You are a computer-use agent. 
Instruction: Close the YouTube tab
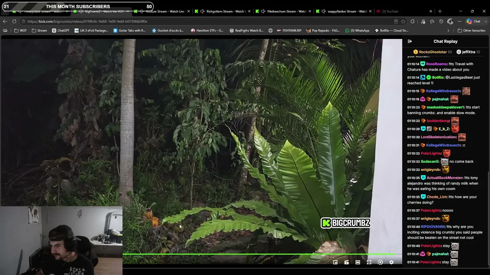(431, 11)
